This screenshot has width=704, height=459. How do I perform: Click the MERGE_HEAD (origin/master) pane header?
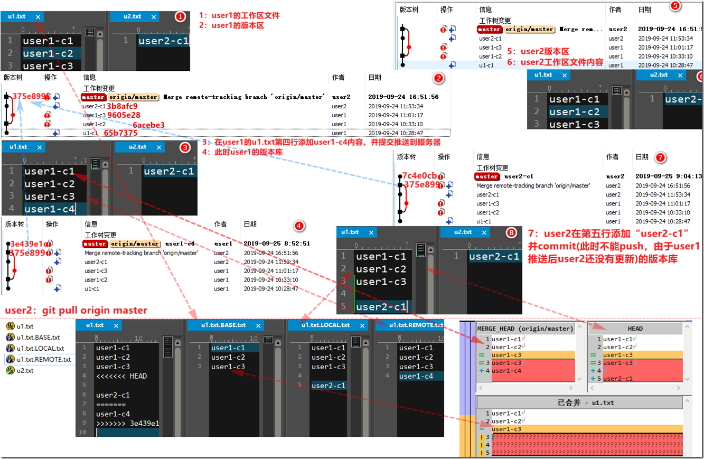[x=525, y=329]
